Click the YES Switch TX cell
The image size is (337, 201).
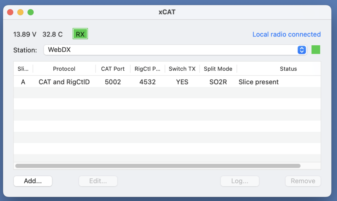[182, 82]
